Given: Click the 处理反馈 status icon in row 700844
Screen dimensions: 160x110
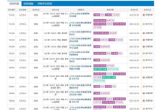Looking at the screenshot, I should point(144,101).
